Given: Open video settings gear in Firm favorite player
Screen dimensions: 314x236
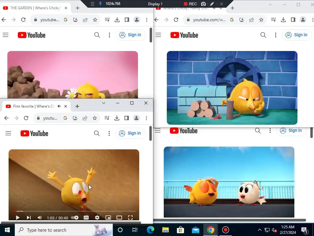Looking at the screenshot, I should 97,218.
